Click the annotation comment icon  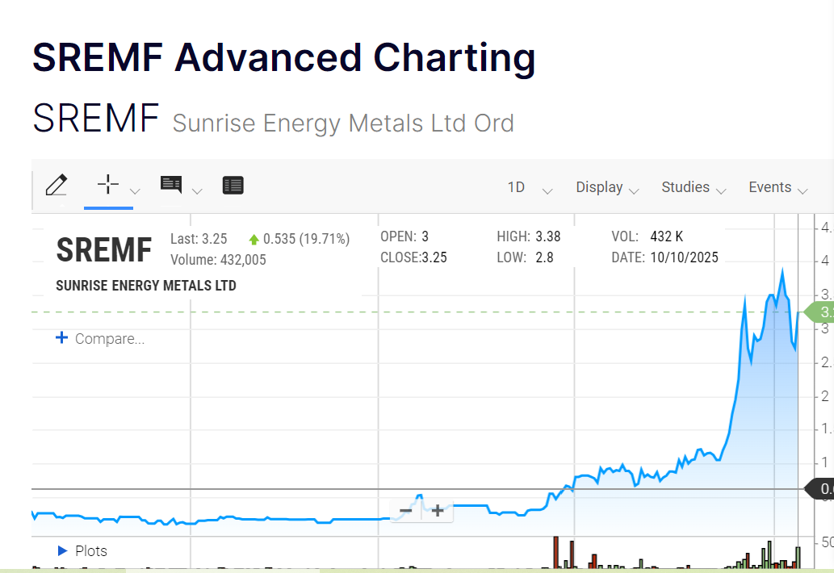171,185
